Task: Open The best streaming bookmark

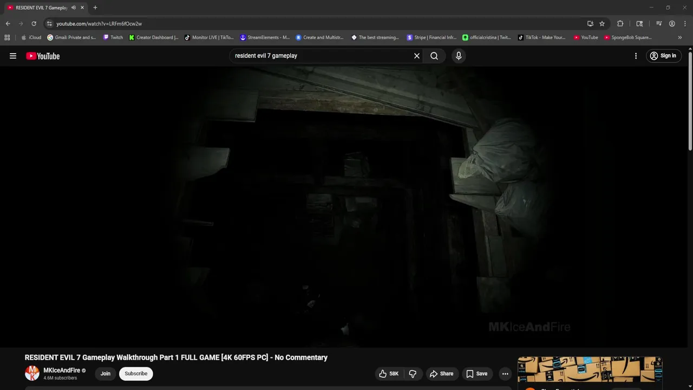Action: [375, 37]
